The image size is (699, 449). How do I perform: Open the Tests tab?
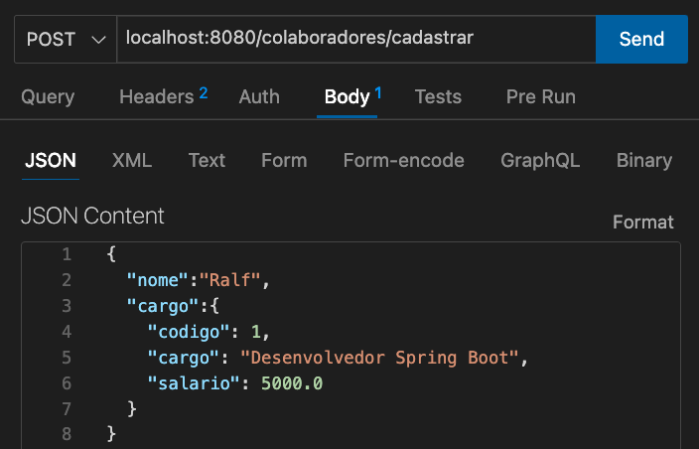[438, 96]
